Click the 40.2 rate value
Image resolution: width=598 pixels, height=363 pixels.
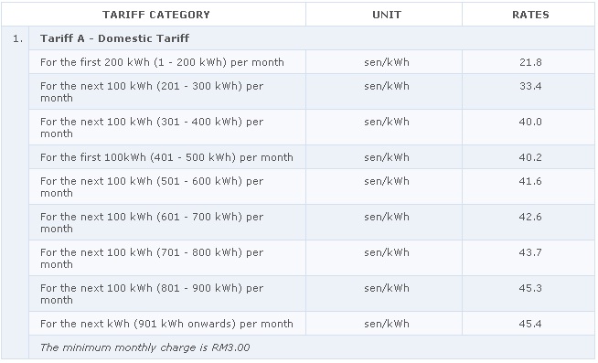point(530,157)
